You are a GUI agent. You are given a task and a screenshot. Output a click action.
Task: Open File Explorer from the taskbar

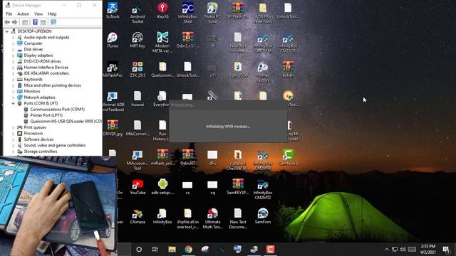coord(172,250)
